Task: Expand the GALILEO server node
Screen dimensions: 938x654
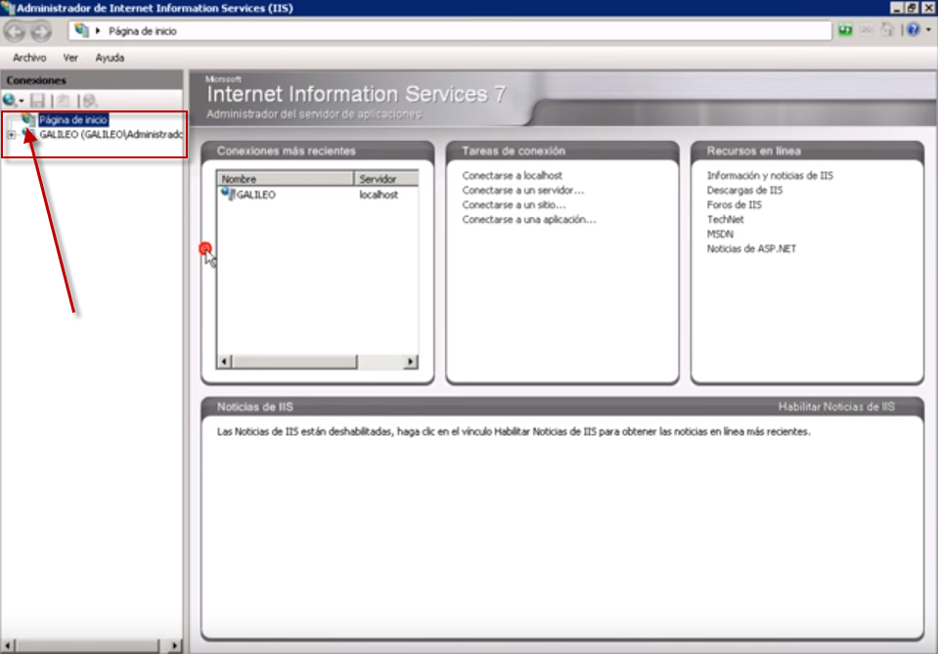Action: [x=12, y=135]
